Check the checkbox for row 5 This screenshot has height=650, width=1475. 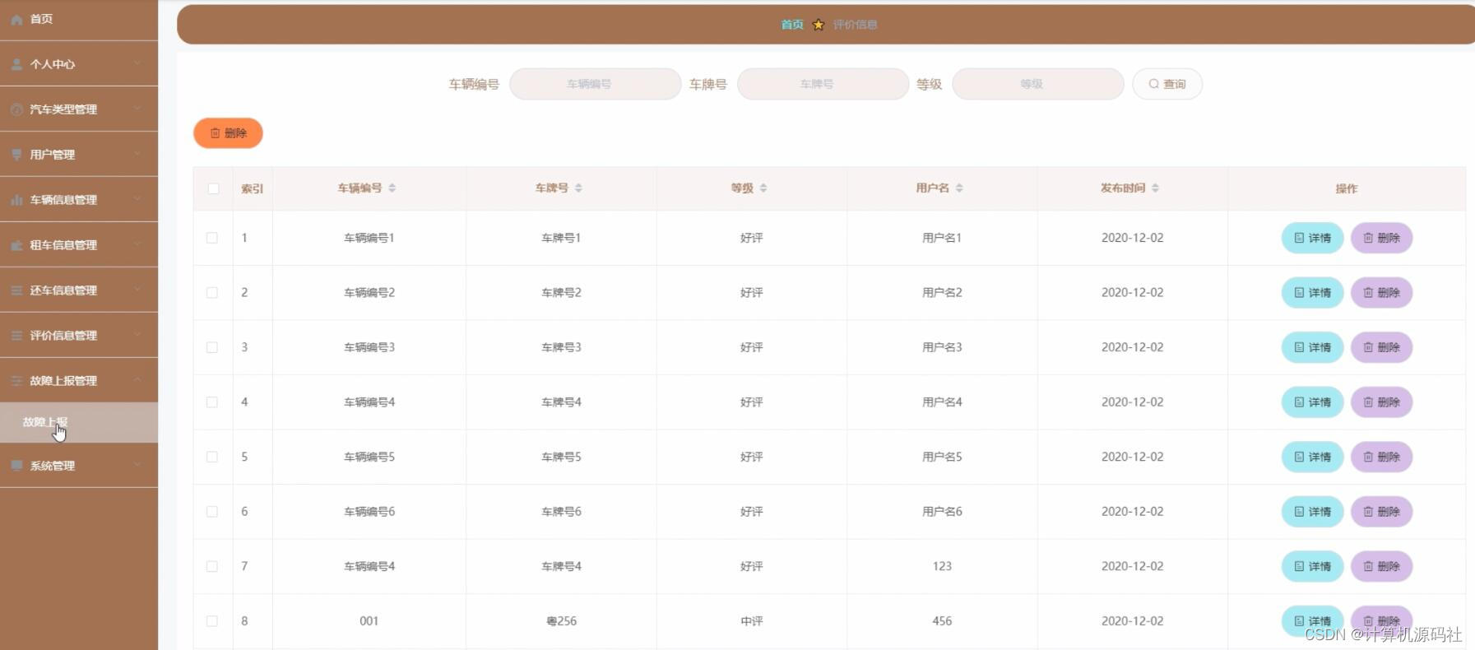[x=212, y=457]
